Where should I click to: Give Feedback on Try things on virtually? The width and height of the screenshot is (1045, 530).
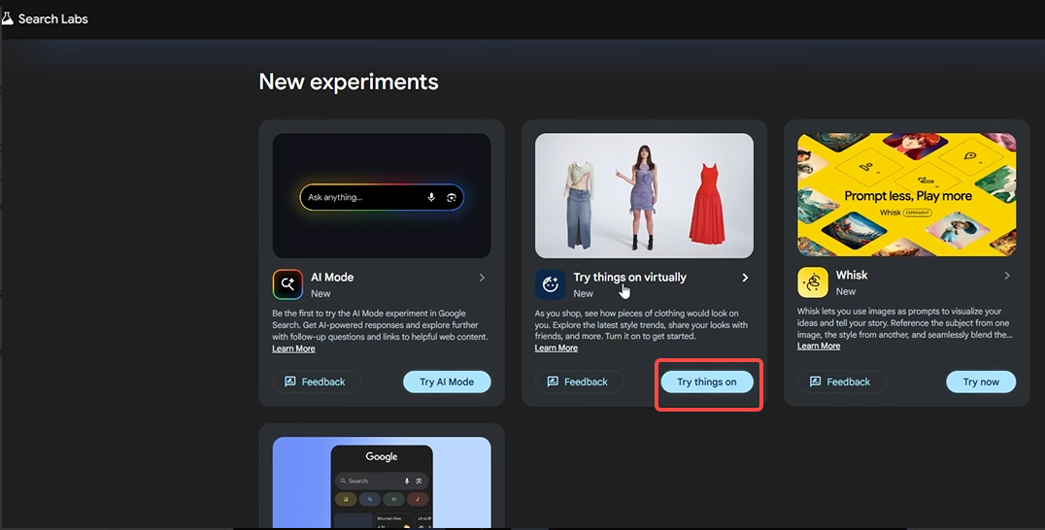[x=580, y=381]
